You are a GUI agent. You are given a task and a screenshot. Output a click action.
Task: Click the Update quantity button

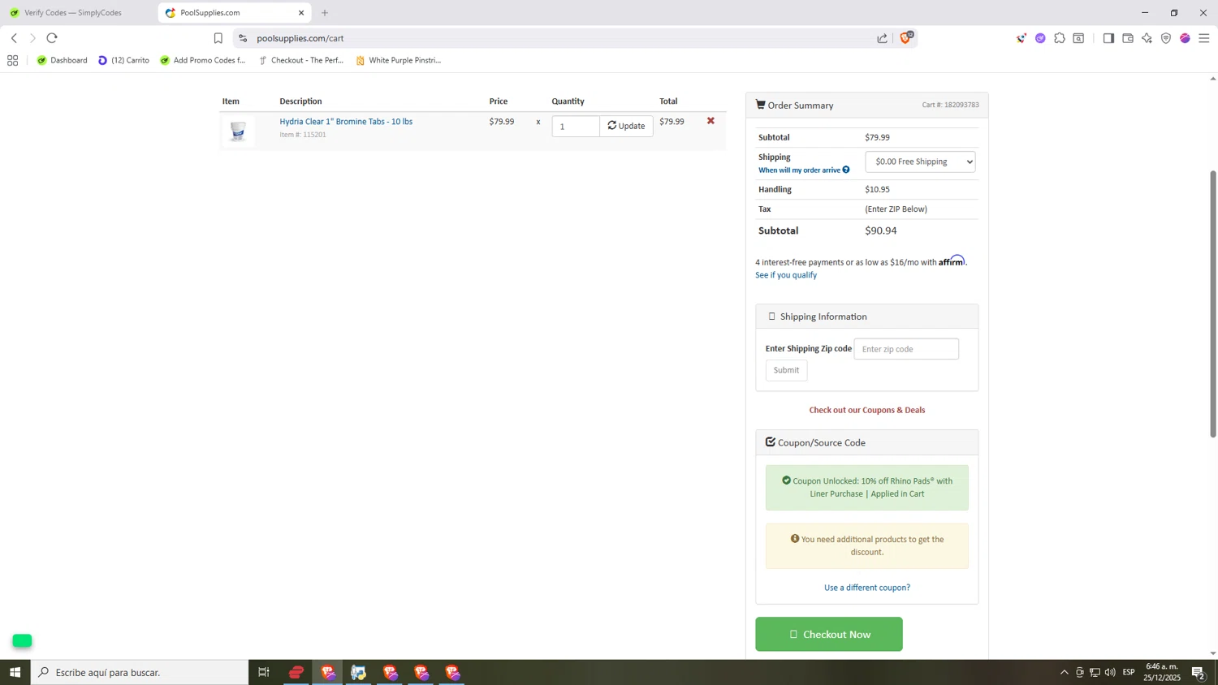click(626, 126)
